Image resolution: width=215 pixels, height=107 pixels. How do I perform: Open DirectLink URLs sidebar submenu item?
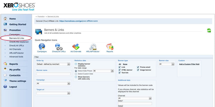click(x=17, y=45)
